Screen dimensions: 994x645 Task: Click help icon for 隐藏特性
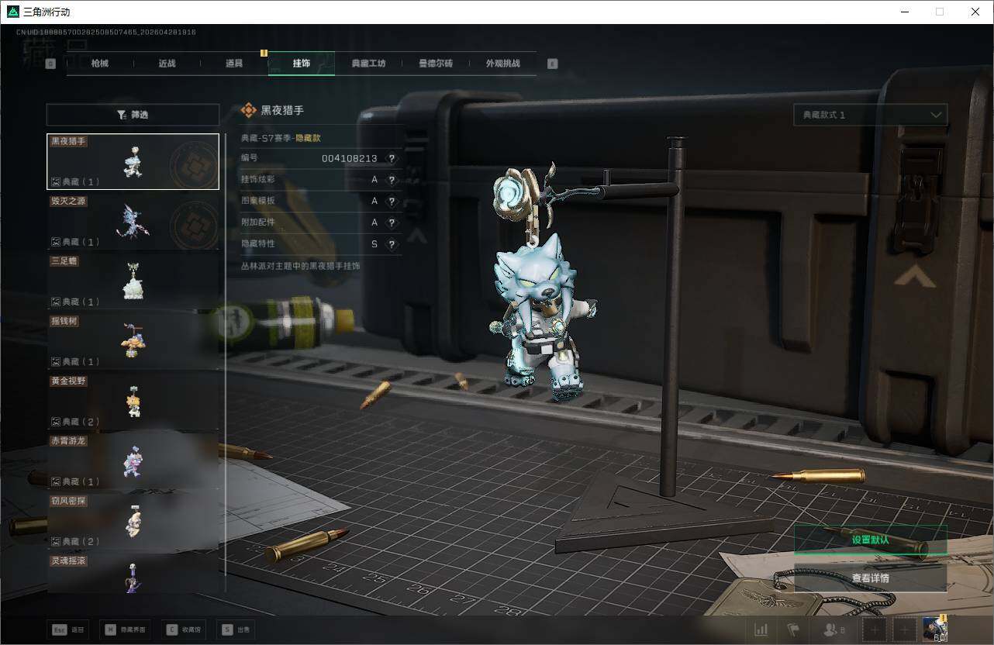392,244
